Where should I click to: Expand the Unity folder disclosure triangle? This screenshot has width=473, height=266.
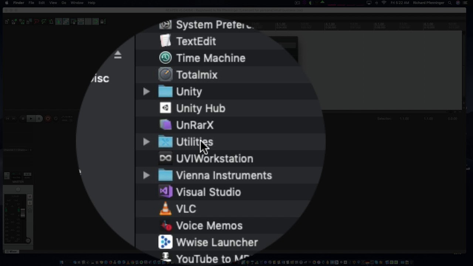[x=146, y=92]
